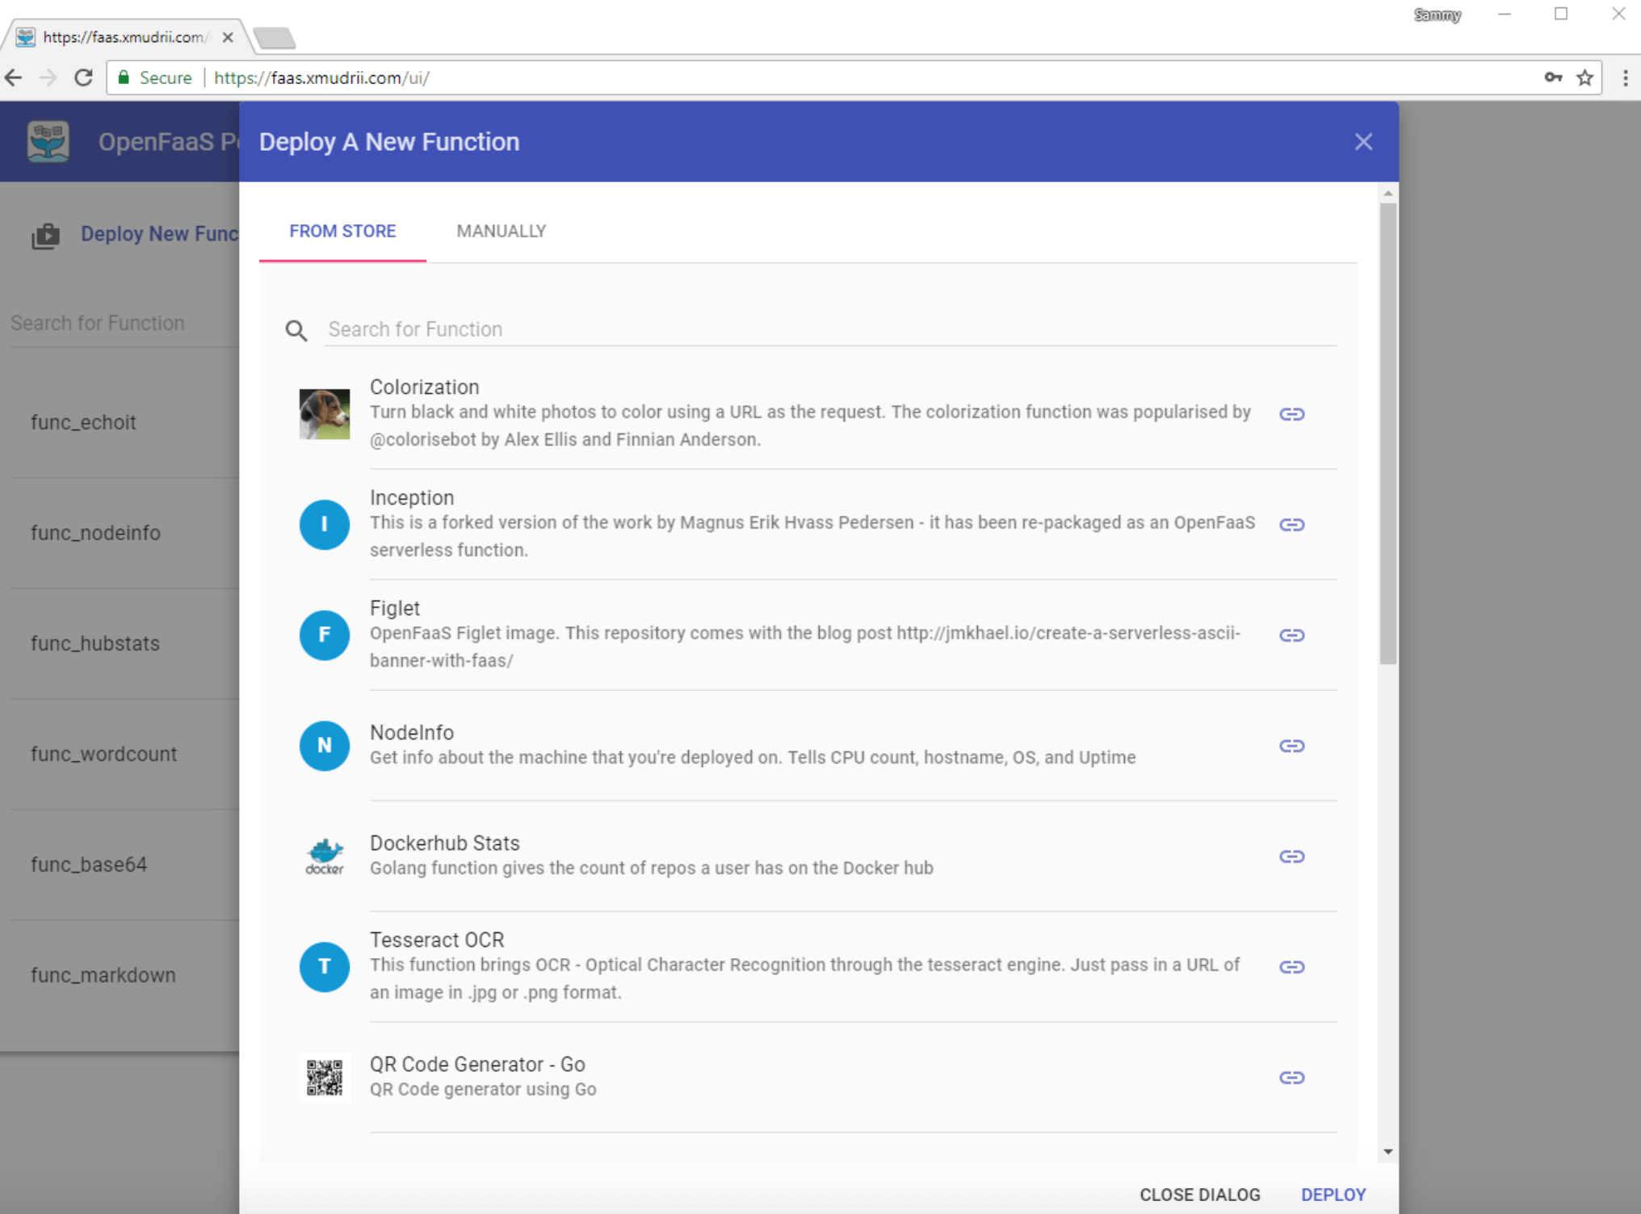Bookmark this page with the star icon
This screenshot has height=1214, width=1641.
(1584, 77)
